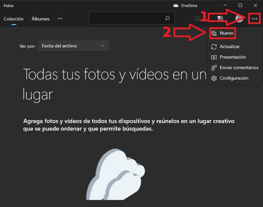263x207 pixels.
Task: Click the Fotos title text
Action: 9,6
